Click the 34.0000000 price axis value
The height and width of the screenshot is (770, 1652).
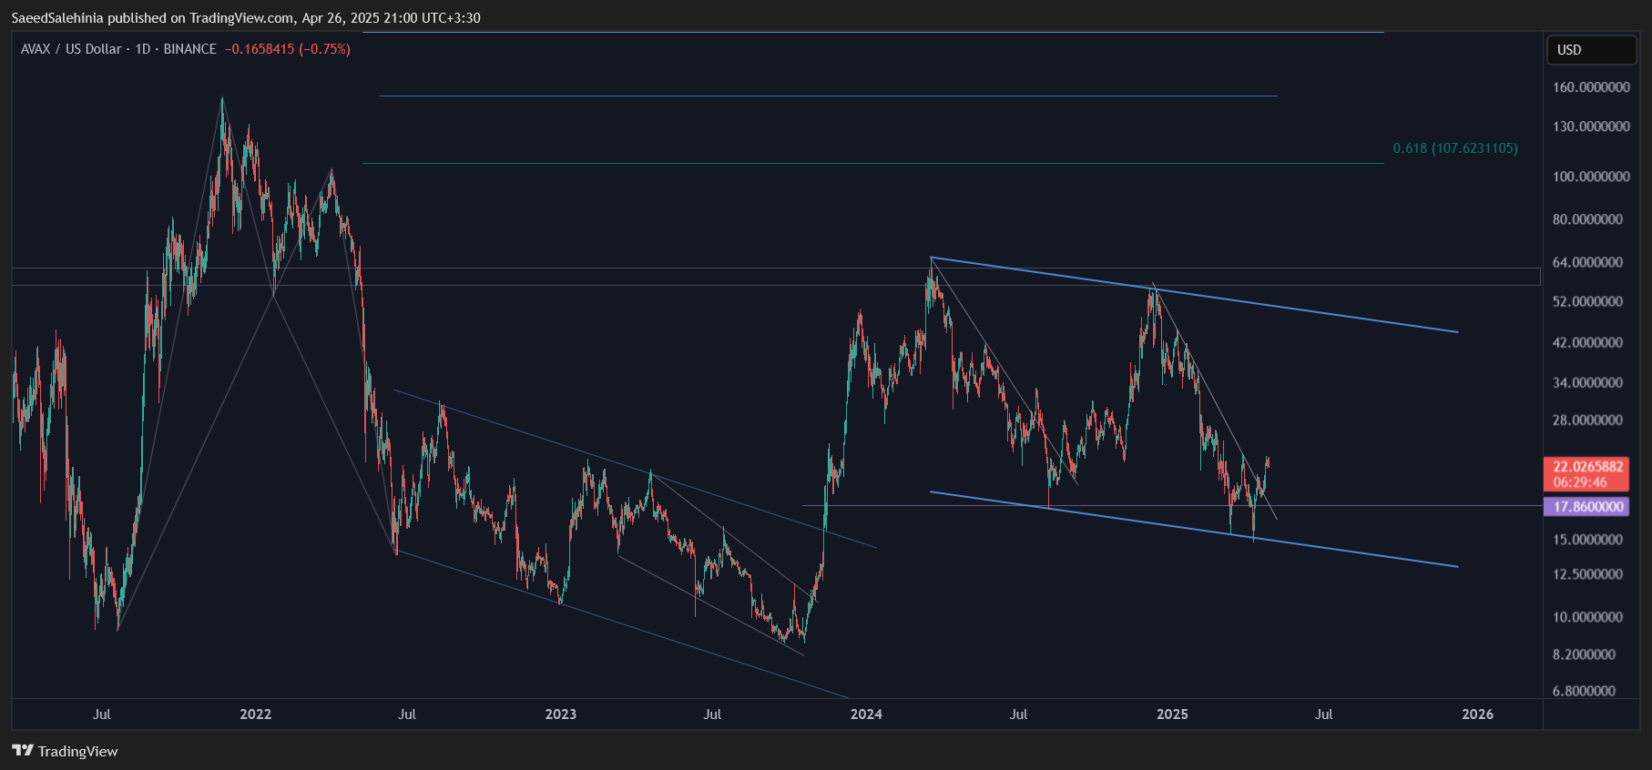point(1587,383)
